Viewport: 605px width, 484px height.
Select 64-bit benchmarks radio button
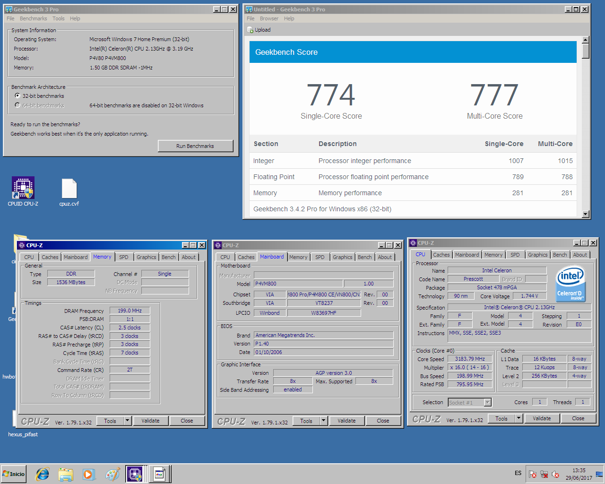tap(17, 105)
